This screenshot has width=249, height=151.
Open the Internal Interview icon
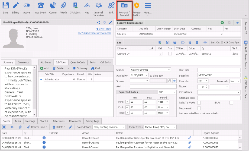tap(99, 6)
